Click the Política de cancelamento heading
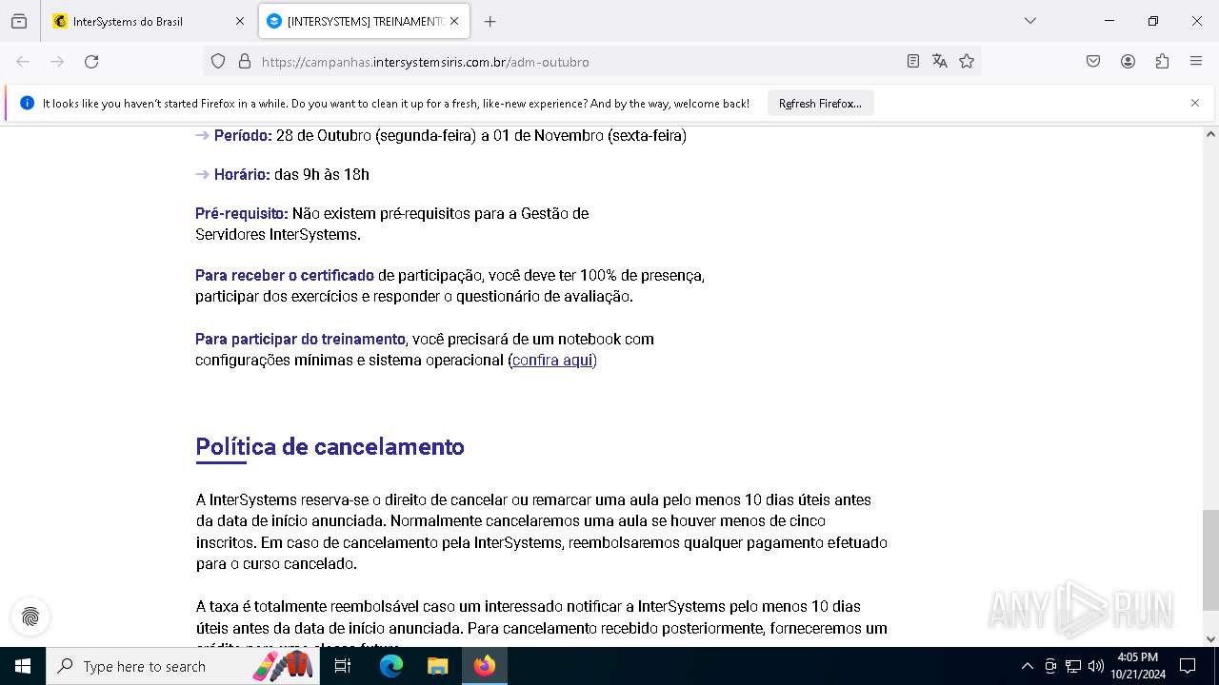The width and height of the screenshot is (1219, 685). pyautogui.click(x=330, y=446)
